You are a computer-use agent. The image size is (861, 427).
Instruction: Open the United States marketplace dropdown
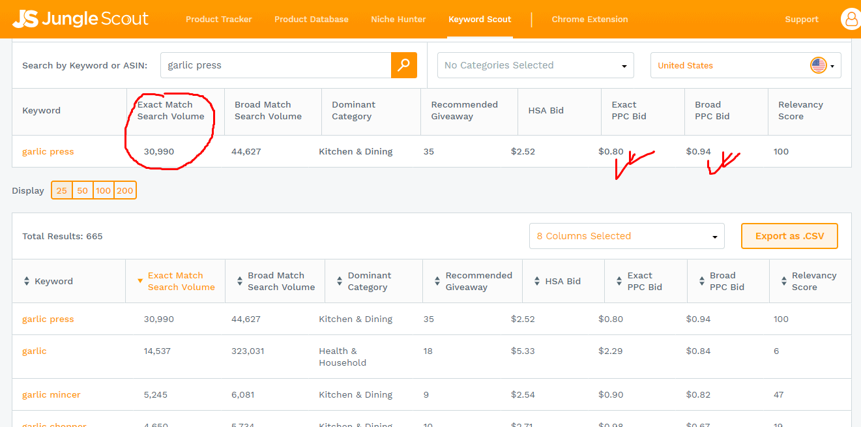pyautogui.click(x=746, y=65)
